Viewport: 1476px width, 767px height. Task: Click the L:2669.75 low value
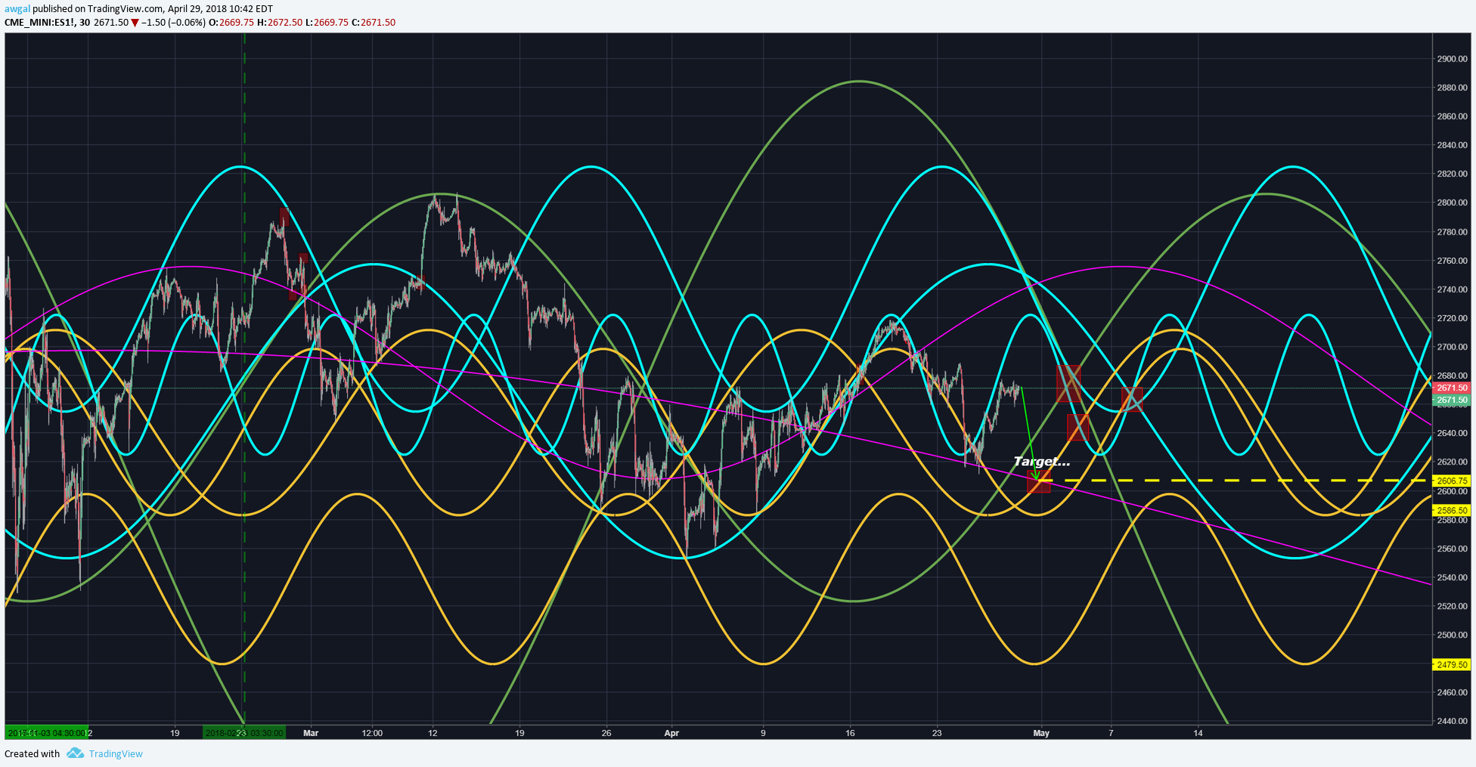(327, 23)
